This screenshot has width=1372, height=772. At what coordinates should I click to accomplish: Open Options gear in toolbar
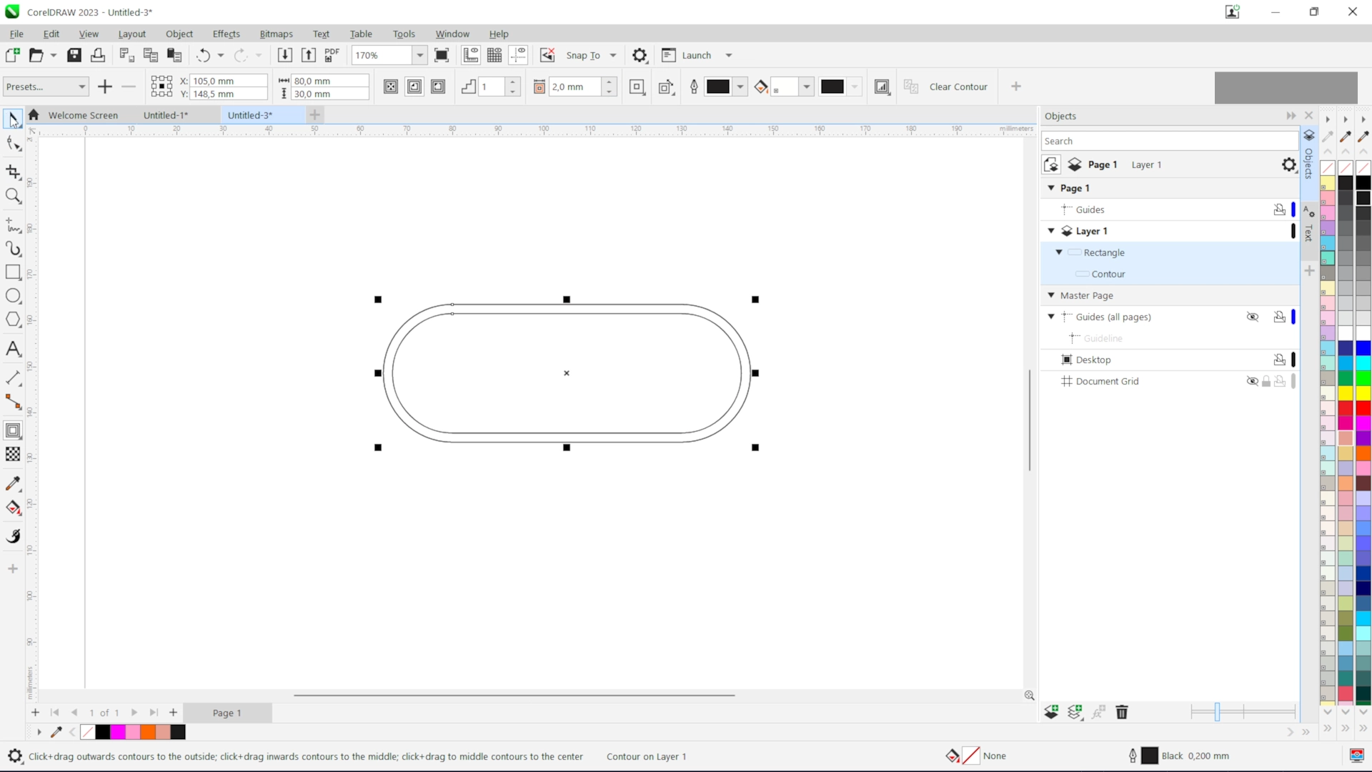click(x=640, y=55)
